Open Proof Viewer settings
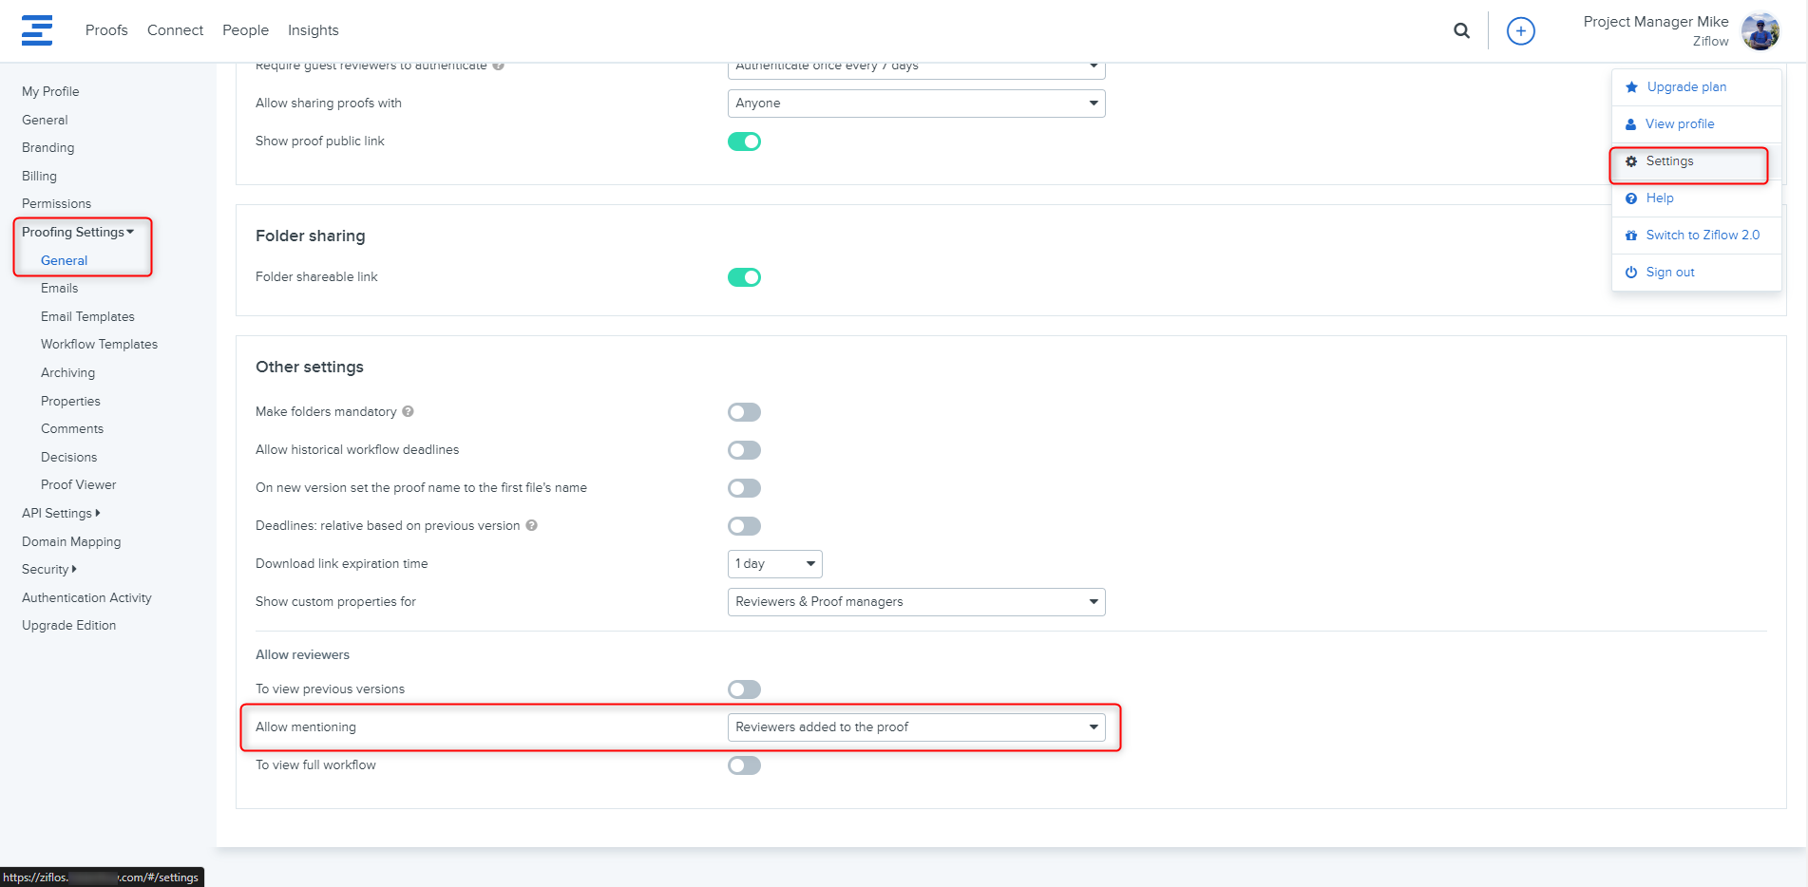The image size is (1808, 887). click(x=78, y=484)
